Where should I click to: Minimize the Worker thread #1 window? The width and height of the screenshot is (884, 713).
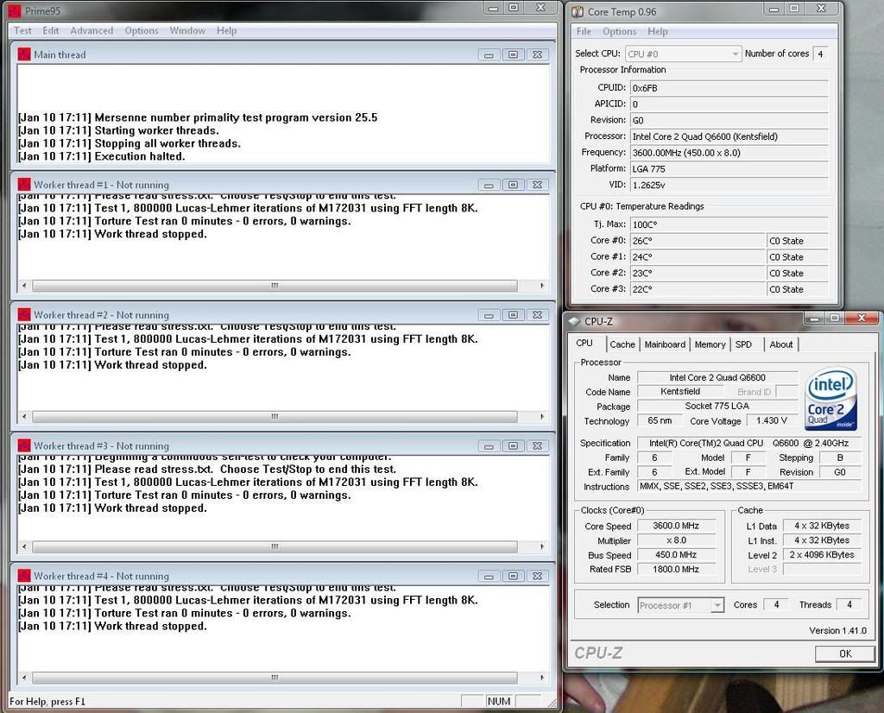coord(489,185)
